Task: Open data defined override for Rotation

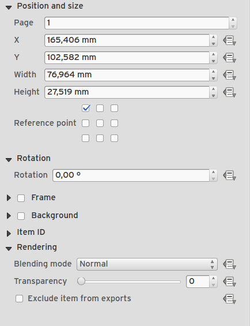Action: point(229,175)
